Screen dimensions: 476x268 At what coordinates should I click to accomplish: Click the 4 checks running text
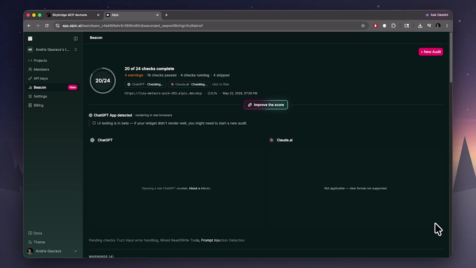(x=195, y=75)
